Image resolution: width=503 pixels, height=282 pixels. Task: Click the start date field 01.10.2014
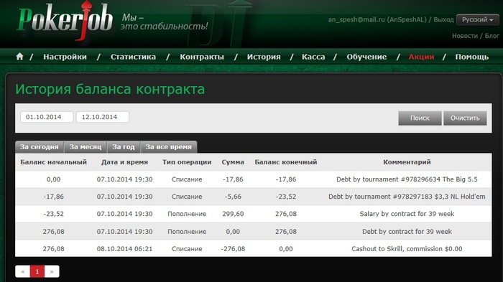(x=47, y=117)
